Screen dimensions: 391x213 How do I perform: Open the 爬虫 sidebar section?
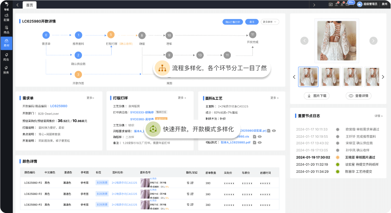tap(6, 57)
